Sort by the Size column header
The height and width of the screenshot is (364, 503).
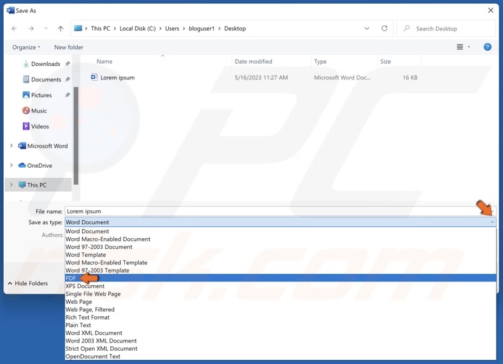[x=385, y=62]
